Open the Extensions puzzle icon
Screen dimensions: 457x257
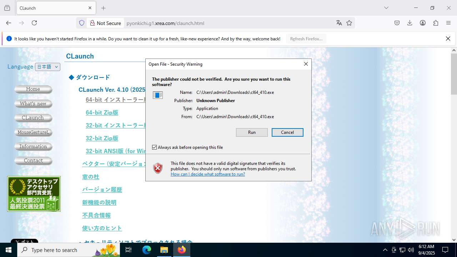[x=436, y=23]
